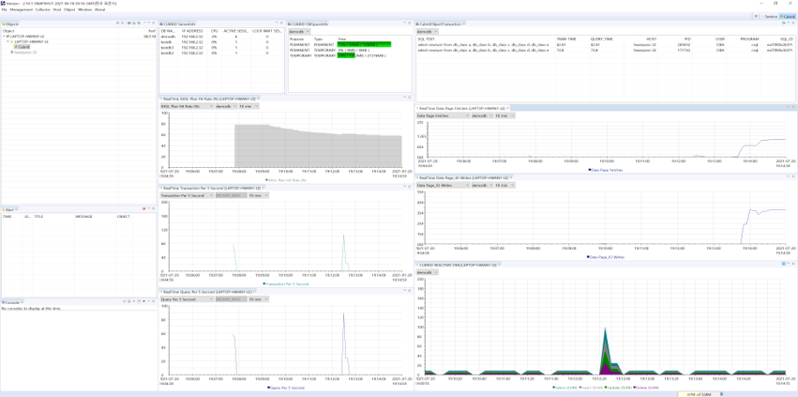This screenshot has height=397, width=798.
Task: Maximize the CUBRID ServerInfo panel
Action: click(281, 23)
